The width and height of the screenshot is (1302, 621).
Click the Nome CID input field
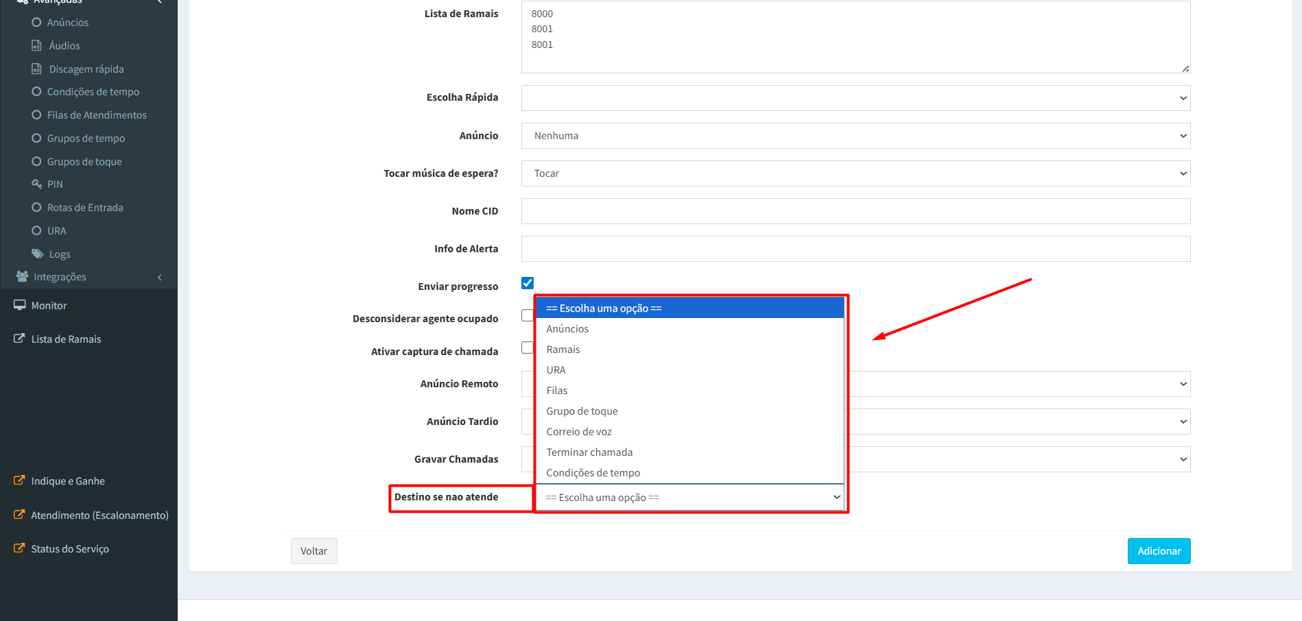855,211
